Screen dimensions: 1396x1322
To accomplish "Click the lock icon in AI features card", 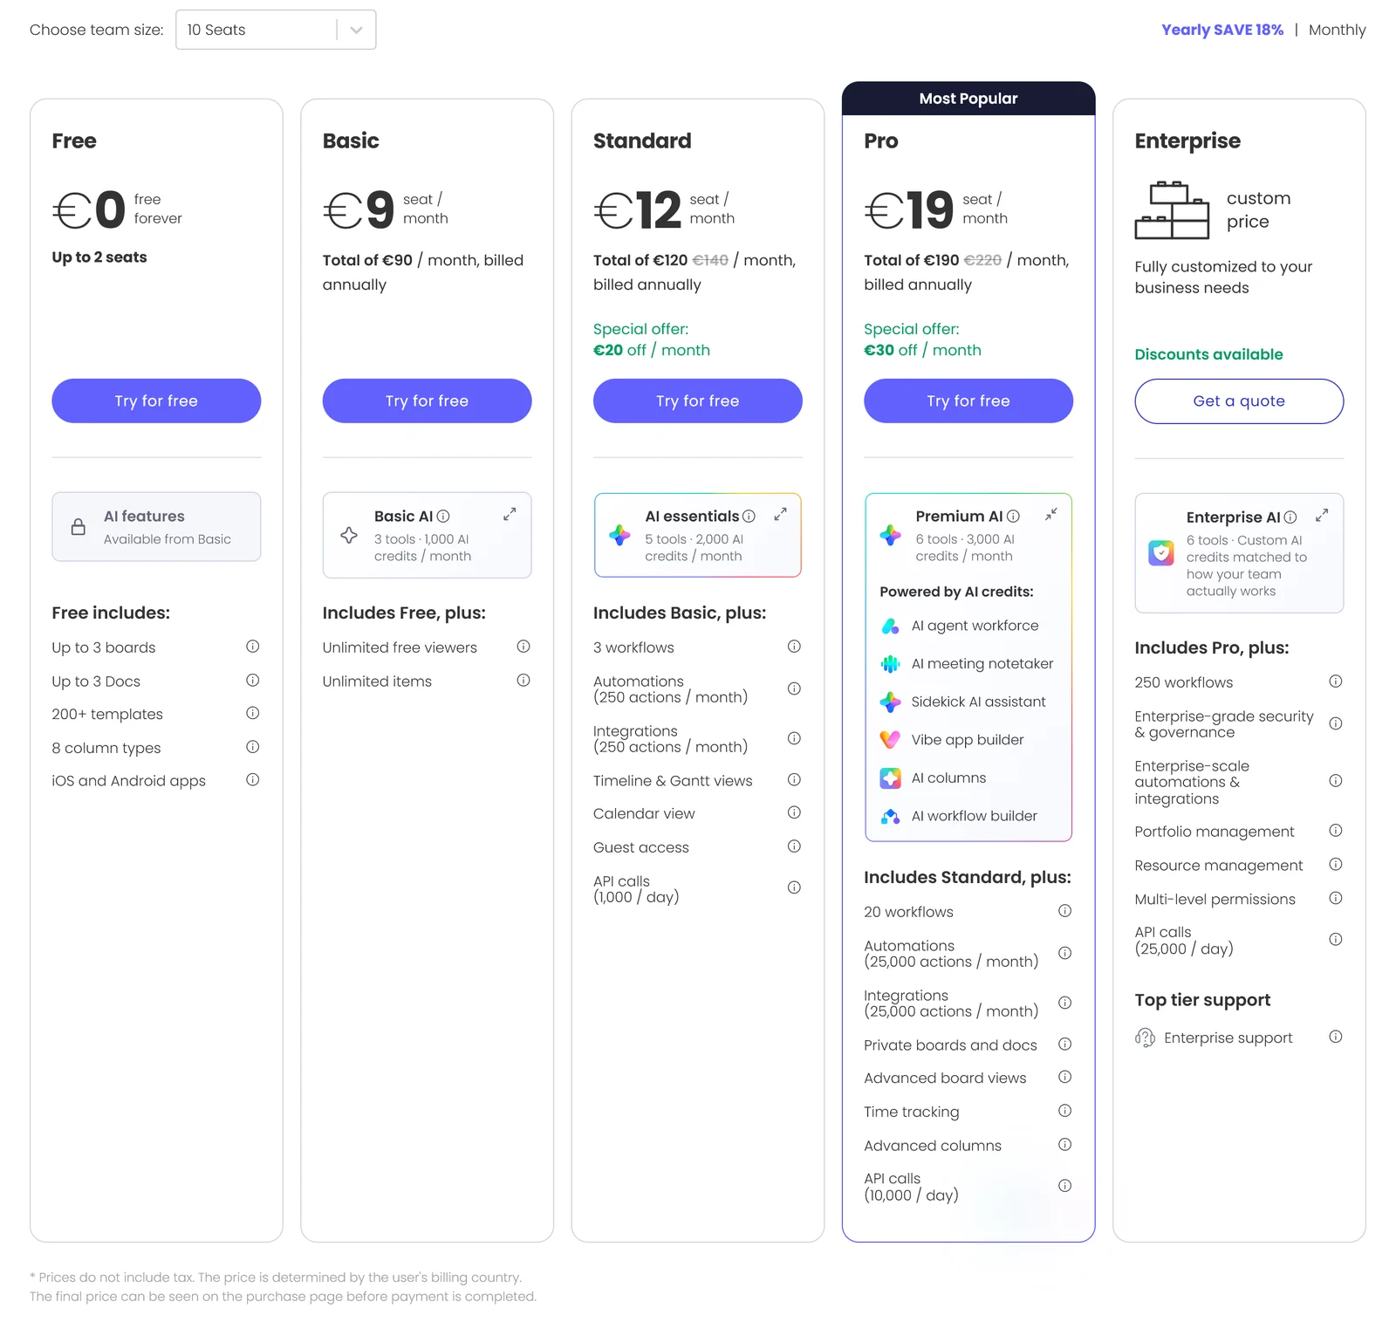I will [x=79, y=527].
